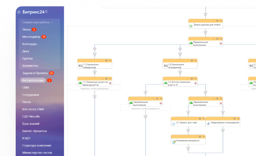Click the clock icon next to Битрикс24

click(x=46, y=12)
